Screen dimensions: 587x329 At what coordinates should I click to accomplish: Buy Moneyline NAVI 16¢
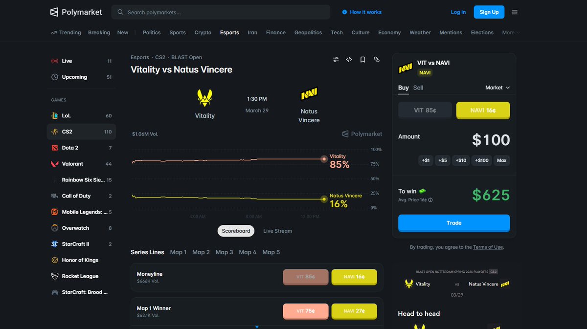354,277
